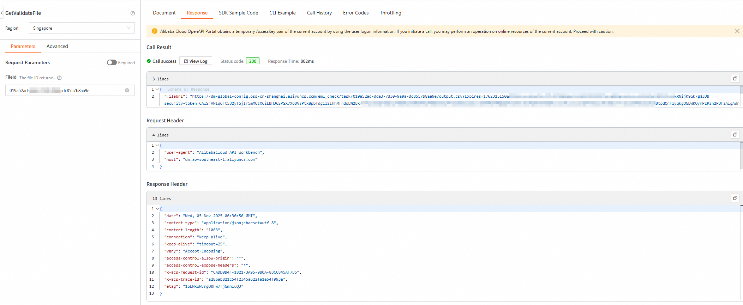Click the help icon next to FileId

59,78
